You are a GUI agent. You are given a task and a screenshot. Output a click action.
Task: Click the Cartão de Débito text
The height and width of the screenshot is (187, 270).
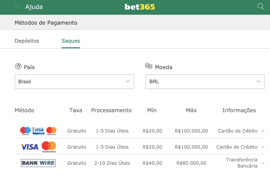coord(238,131)
